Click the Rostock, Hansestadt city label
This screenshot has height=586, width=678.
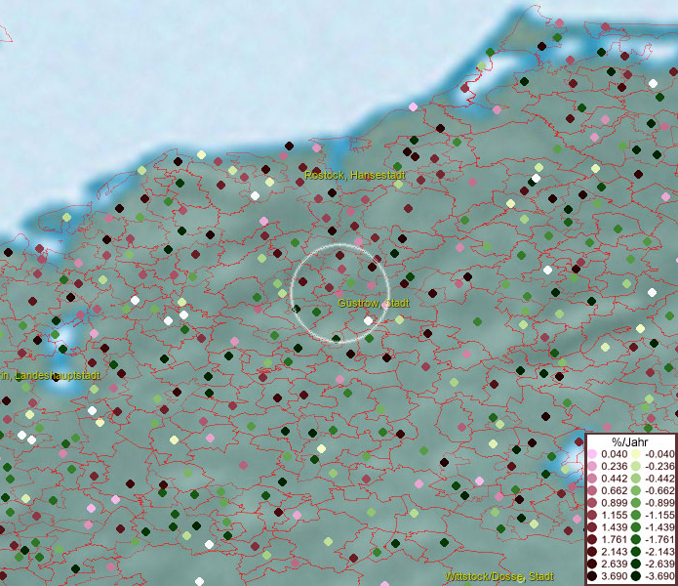coord(354,176)
